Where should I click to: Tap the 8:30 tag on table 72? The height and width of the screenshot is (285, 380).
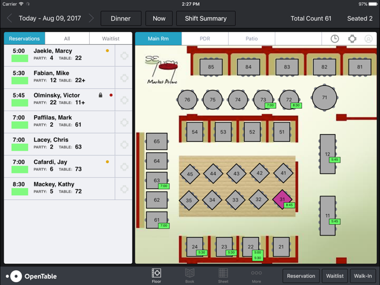(296, 105)
